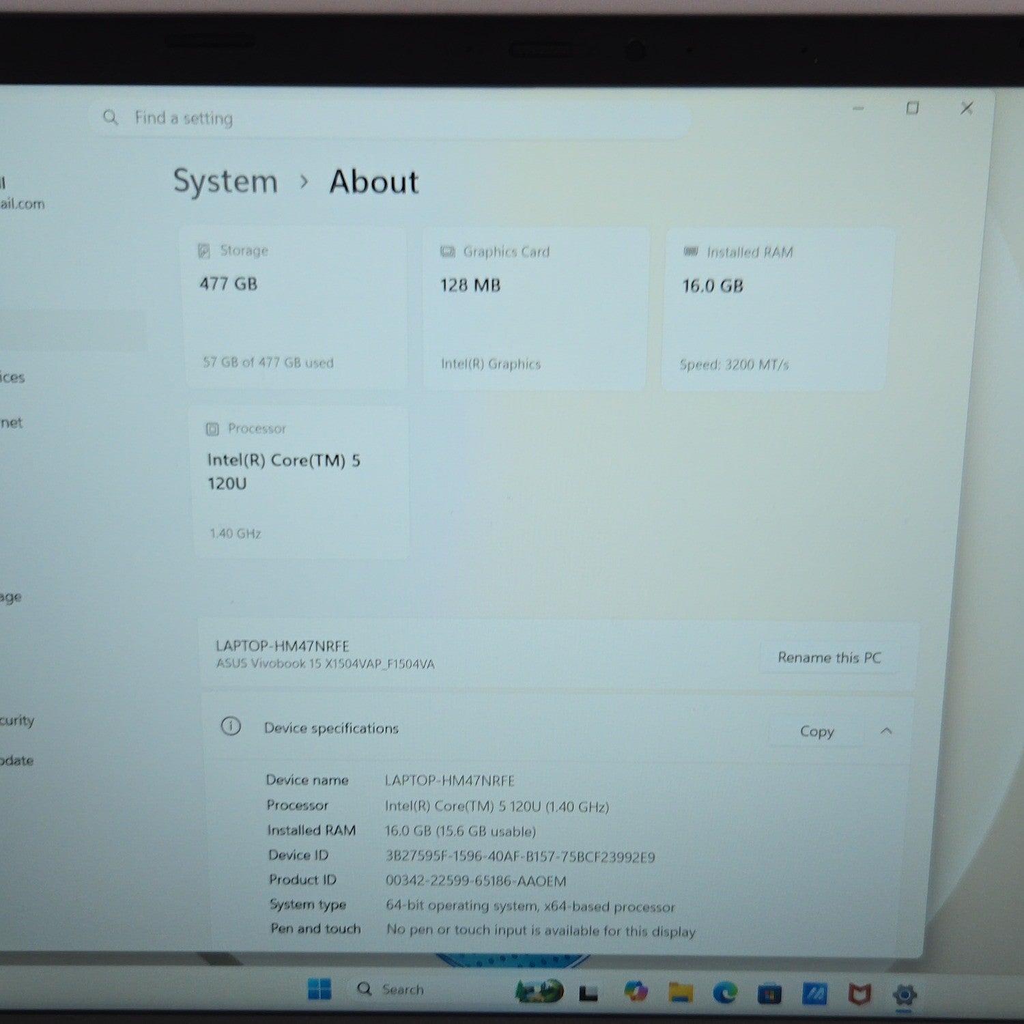Screen dimensions: 1024x1024
Task: Open the sidebar item ending in 'age'
Action: click(10, 597)
